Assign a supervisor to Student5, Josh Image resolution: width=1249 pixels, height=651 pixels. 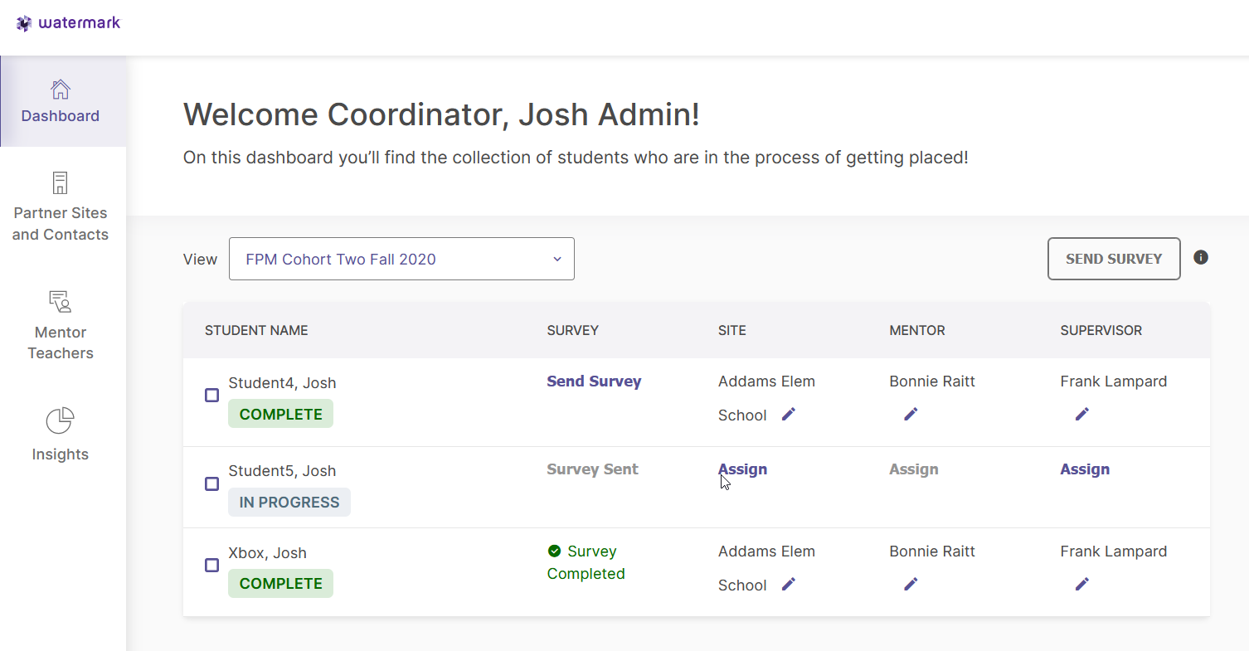pos(1084,469)
